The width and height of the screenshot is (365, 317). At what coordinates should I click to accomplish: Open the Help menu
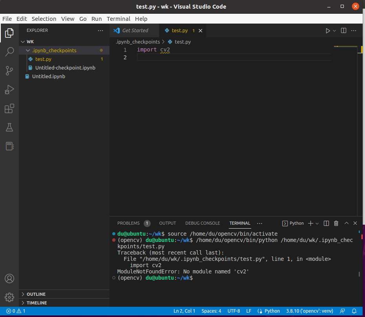tap(141, 19)
